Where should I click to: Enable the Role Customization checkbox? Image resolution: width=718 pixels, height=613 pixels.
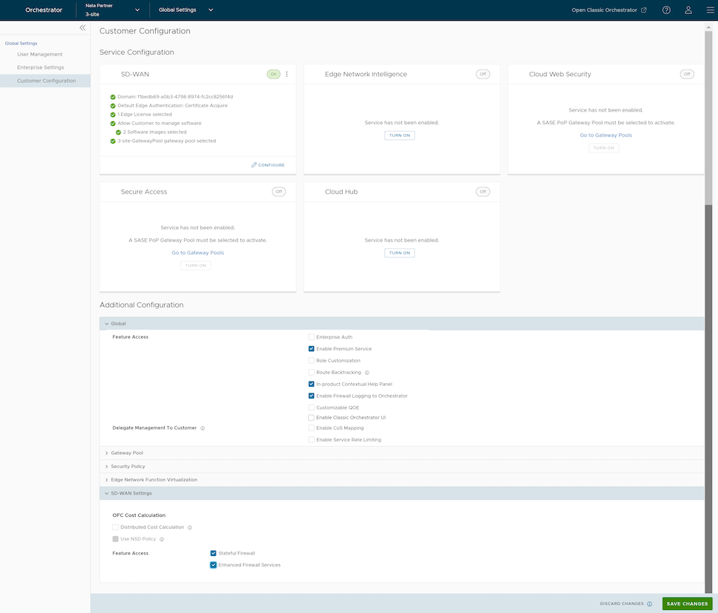[312, 361]
